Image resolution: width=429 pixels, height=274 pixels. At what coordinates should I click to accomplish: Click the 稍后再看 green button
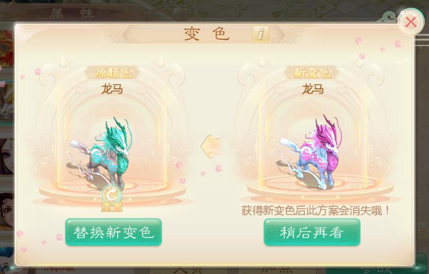[x=312, y=232]
